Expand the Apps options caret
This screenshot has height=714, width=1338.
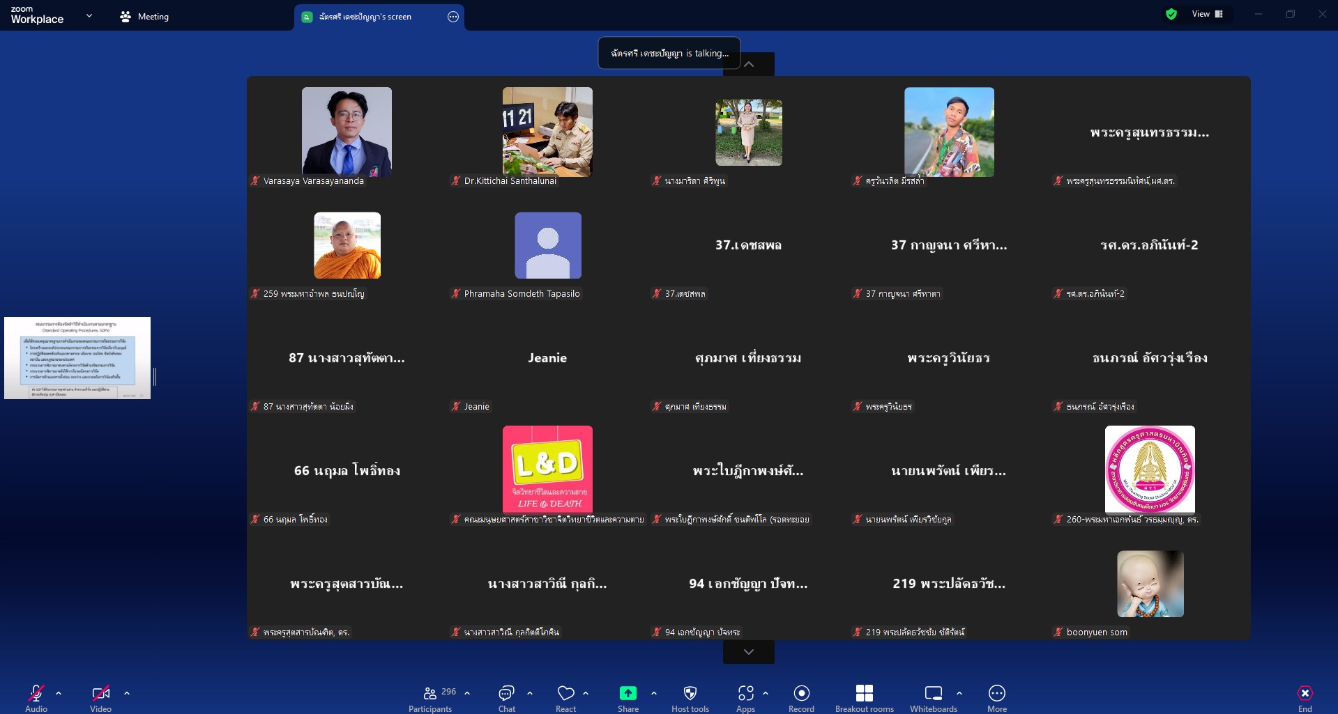tap(766, 693)
